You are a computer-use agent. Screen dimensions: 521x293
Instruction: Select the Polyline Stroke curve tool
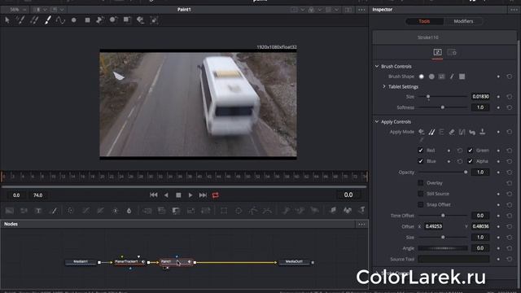pyautogui.click(x=60, y=20)
